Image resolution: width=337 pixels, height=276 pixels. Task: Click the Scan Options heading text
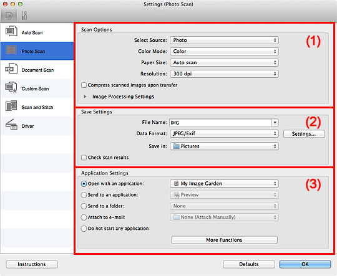click(97, 30)
